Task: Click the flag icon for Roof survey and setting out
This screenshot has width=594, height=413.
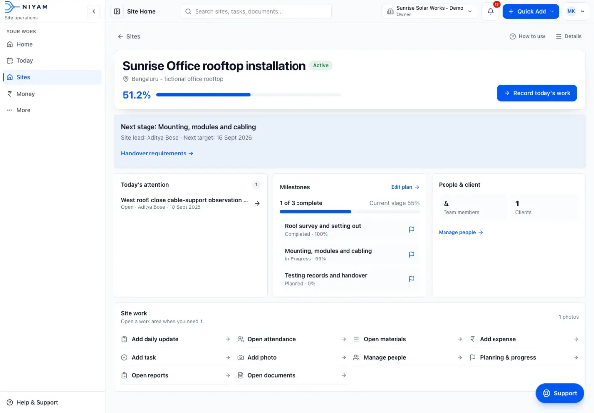Action: [411, 230]
